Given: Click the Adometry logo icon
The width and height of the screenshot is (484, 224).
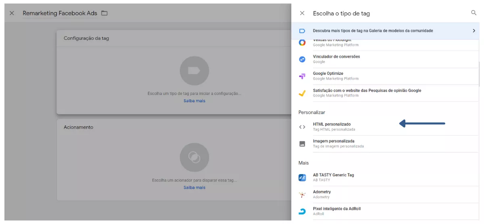Looking at the screenshot, I should (302, 195).
